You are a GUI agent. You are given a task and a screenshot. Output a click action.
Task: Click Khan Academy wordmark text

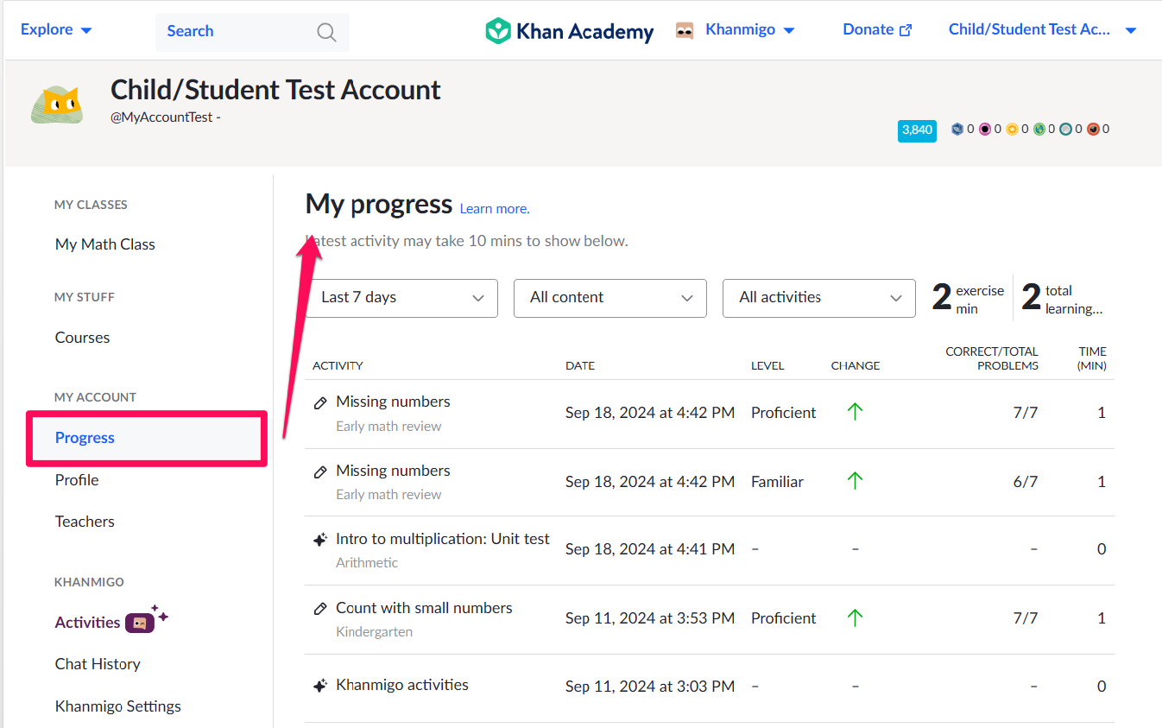coord(585,32)
